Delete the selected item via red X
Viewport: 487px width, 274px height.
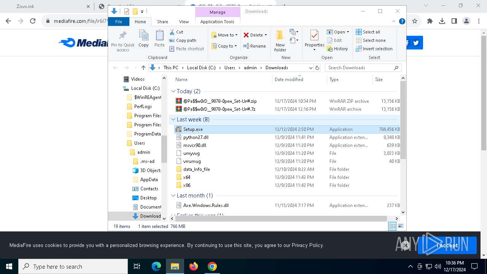point(255,35)
